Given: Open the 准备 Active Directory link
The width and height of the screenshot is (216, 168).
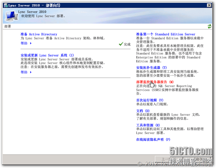Looking at the screenshot, I should coord(39,34).
